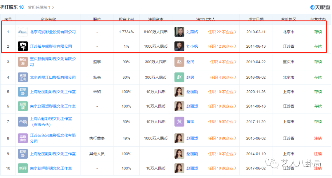Click the green 赵丽颖 logo badge in row 6

[x=23, y=106]
